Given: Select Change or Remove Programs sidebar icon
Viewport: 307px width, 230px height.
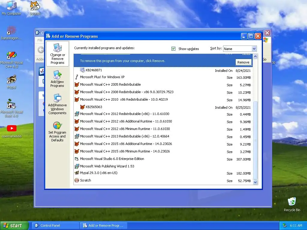Looking at the screenshot, I should 57,54.
